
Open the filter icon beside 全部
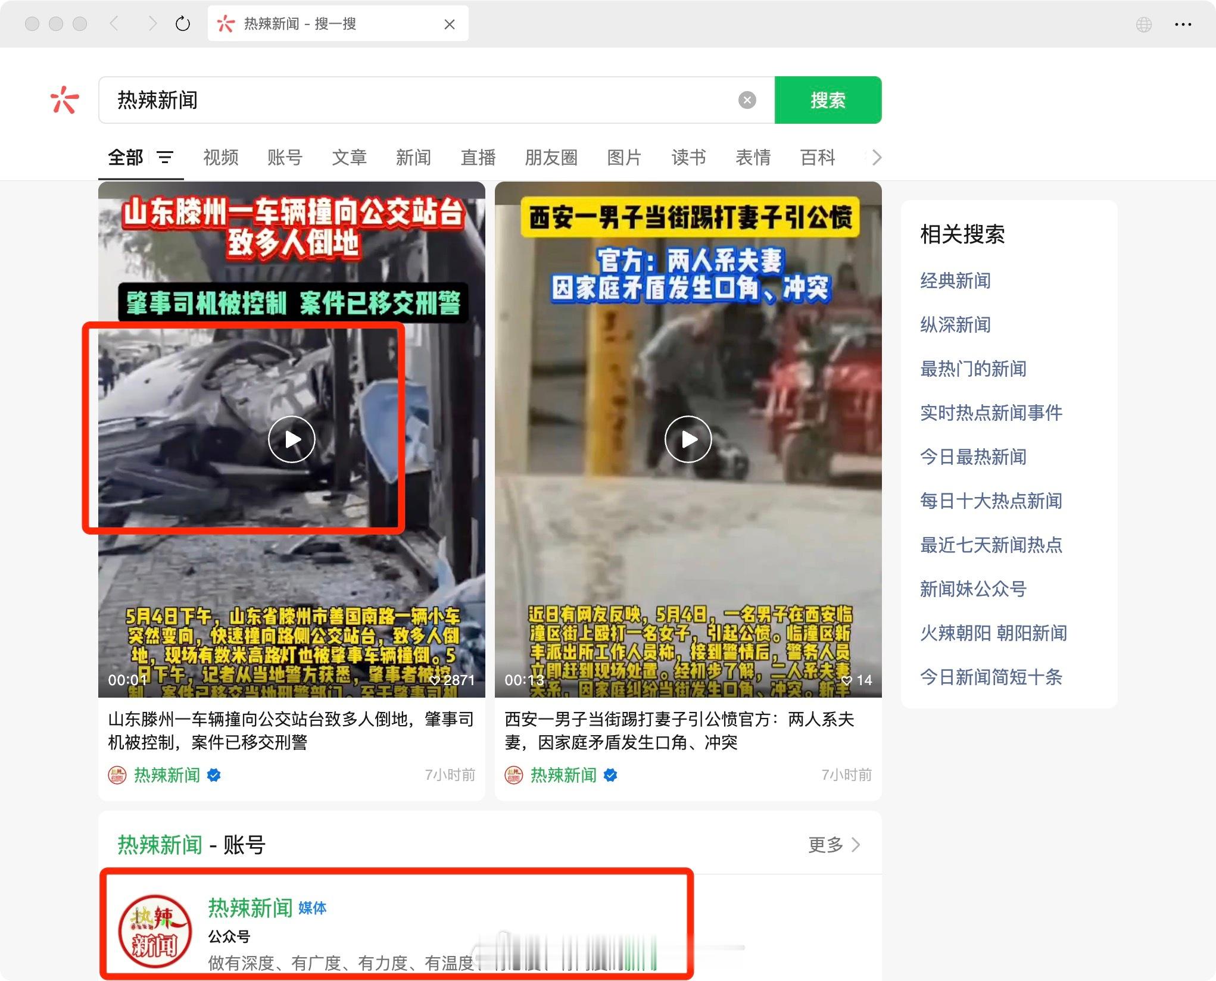point(164,157)
